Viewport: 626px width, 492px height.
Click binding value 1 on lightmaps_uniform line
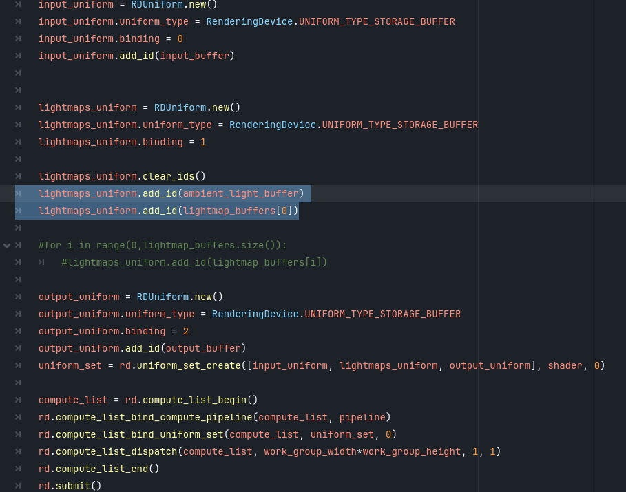(203, 142)
